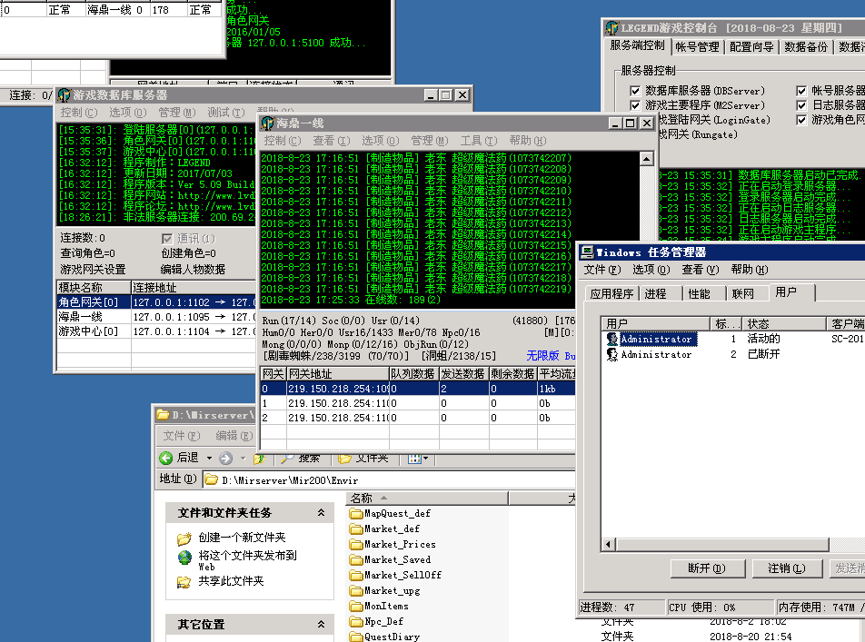Collapse the 其它位置 panel
Screen dimensions: 865x642
(321, 625)
